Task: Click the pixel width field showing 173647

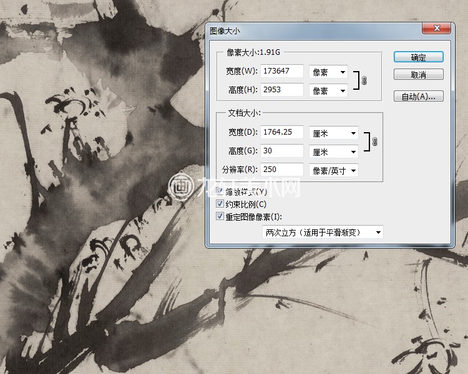Action: coord(282,72)
